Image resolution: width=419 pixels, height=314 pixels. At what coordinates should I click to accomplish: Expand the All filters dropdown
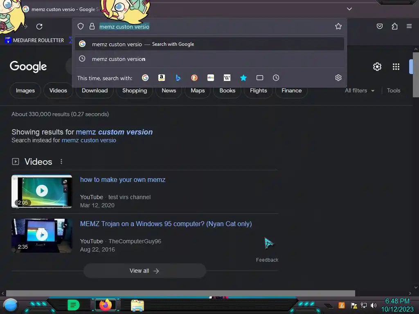tap(359, 90)
